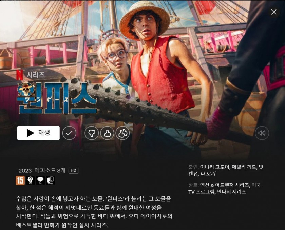Start playback with the 재생 button

(x=38, y=133)
